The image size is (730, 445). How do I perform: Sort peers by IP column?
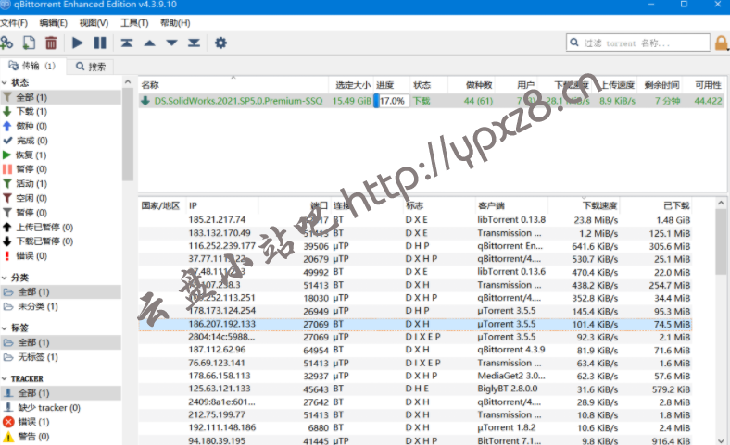coord(222,206)
